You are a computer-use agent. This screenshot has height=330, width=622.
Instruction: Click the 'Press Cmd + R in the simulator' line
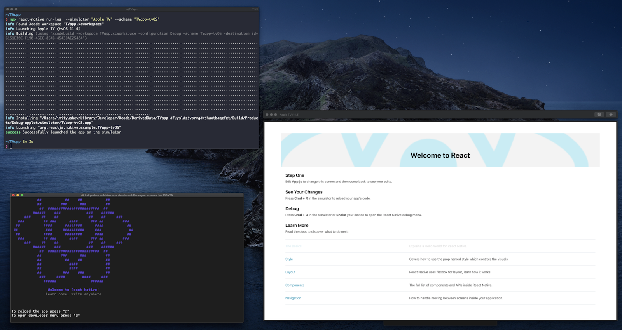click(328, 198)
